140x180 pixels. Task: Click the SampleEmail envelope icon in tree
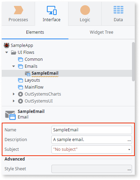tap(27, 73)
